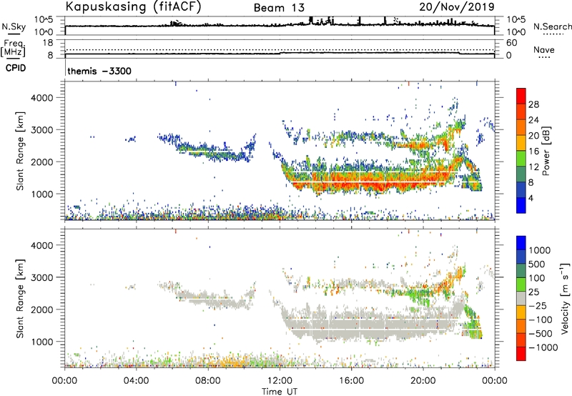Click the yellow 16-20 dB Power swatch
Image resolution: width=572 pixels, height=396 pixels.
[521, 142]
